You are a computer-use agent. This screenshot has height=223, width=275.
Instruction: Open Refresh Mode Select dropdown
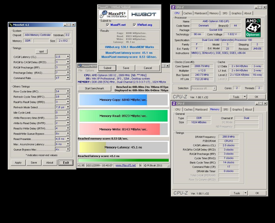(x=68, y=107)
